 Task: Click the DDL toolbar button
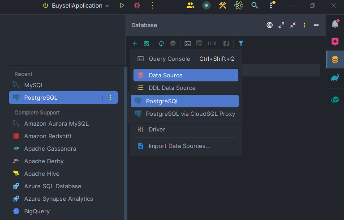click(x=213, y=43)
